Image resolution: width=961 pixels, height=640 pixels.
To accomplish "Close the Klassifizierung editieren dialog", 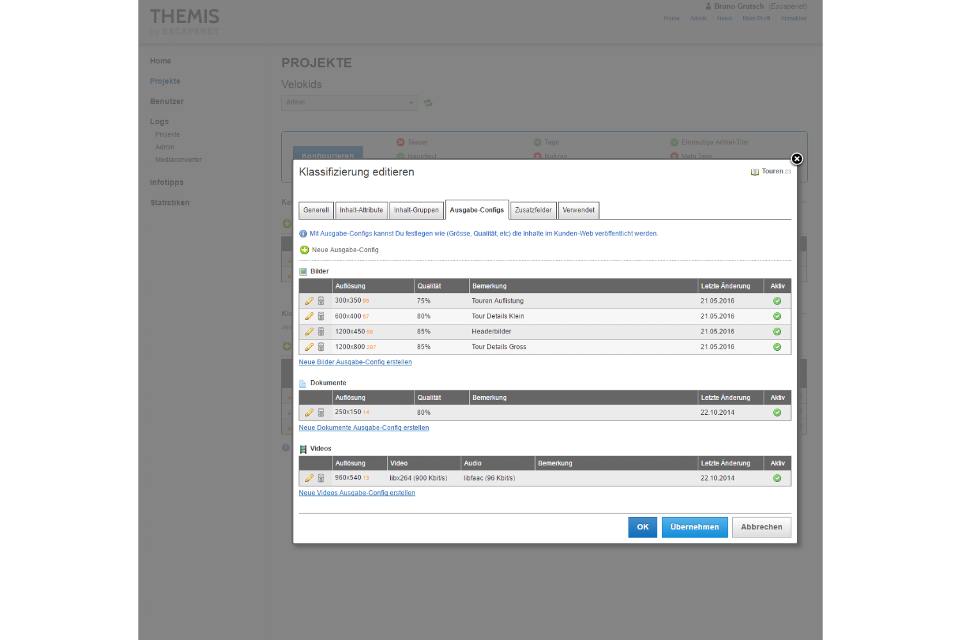I will [x=796, y=159].
